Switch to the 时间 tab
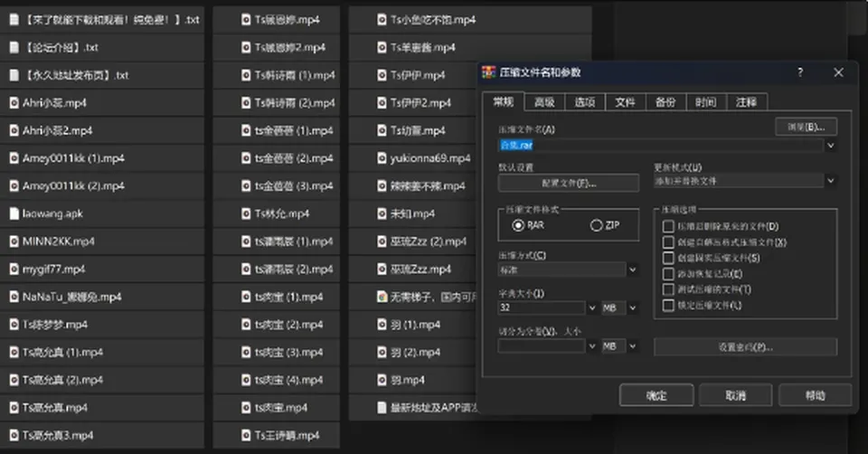Viewport: 868px width, 454px height. click(706, 102)
